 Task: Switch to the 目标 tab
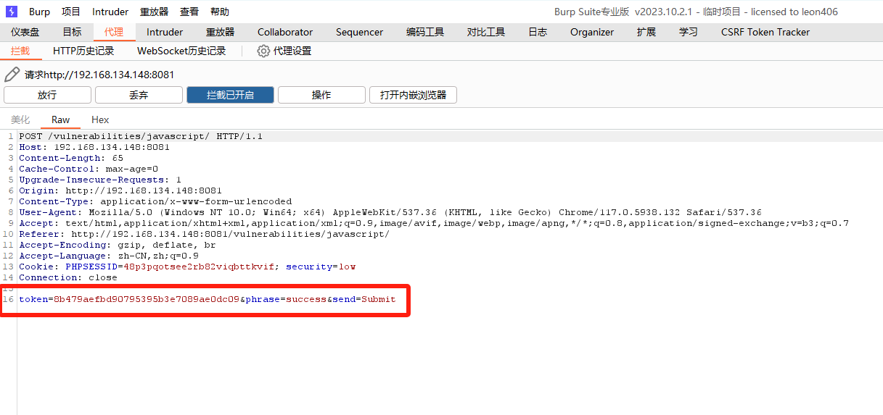click(72, 32)
